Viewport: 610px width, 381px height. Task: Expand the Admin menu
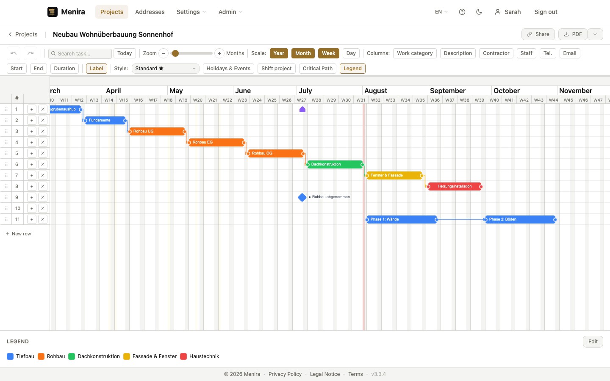tap(230, 12)
